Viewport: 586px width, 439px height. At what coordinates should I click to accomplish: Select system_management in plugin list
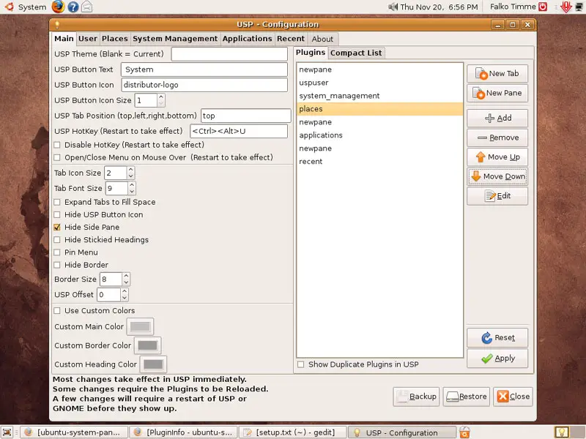click(x=379, y=96)
